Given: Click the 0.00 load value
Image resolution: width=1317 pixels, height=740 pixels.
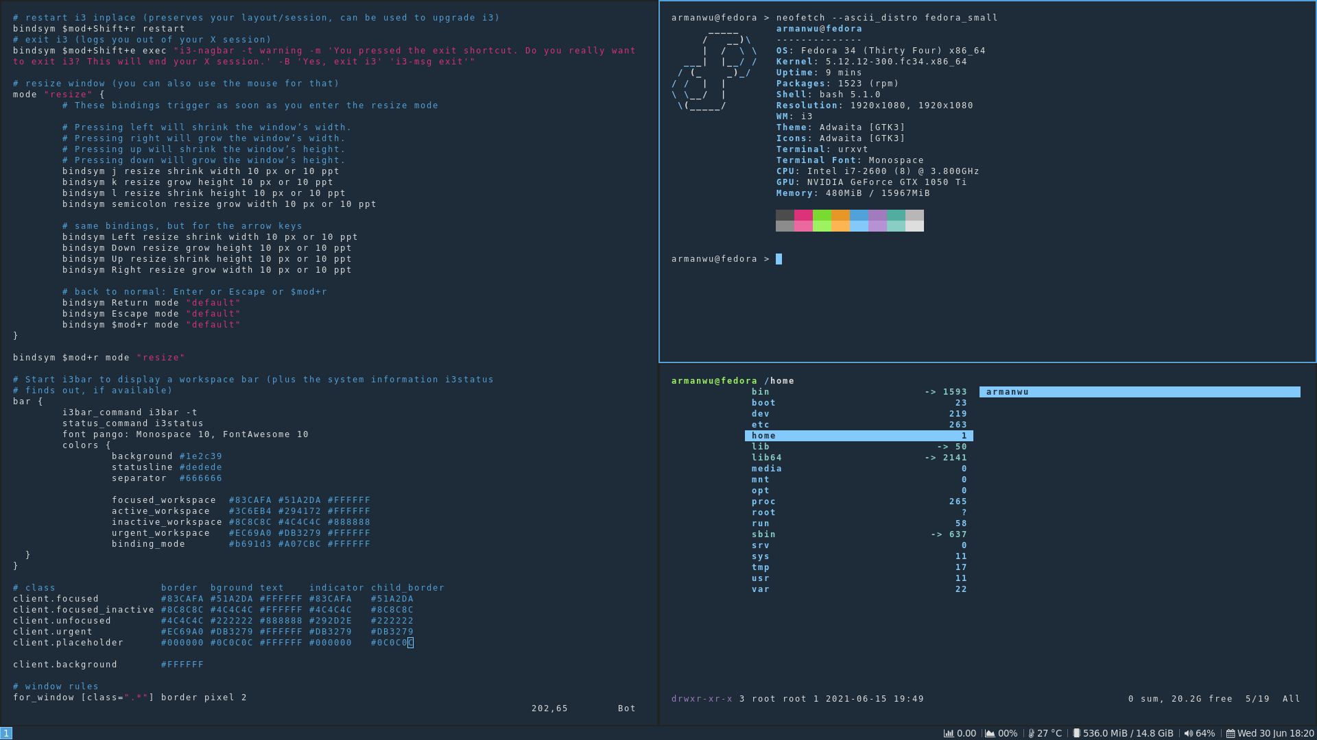Looking at the screenshot, I should coord(966,733).
